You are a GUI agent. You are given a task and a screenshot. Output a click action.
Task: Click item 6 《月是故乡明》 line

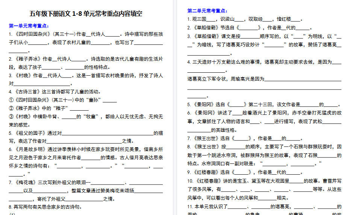tap(86, 149)
